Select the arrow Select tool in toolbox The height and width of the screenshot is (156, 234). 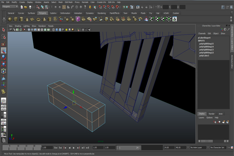point(4,30)
